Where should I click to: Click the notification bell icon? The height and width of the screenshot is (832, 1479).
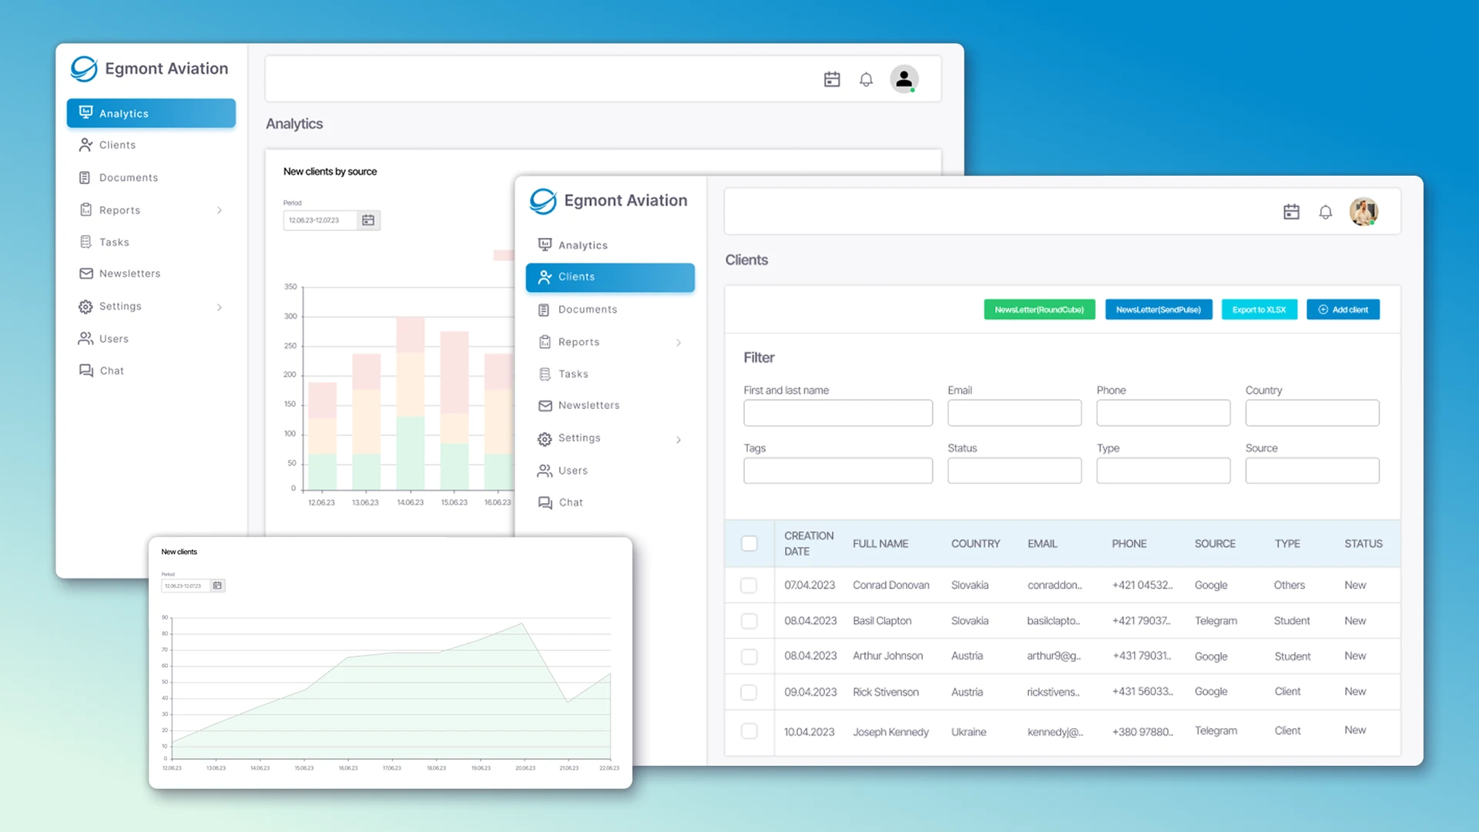click(1326, 211)
